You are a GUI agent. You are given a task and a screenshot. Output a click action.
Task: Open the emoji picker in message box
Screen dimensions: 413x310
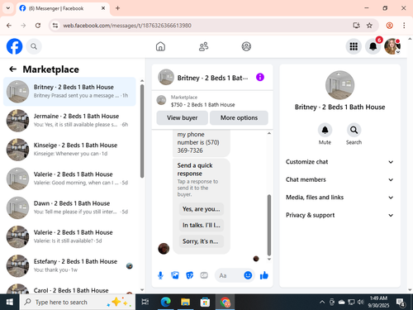click(248, 275)
